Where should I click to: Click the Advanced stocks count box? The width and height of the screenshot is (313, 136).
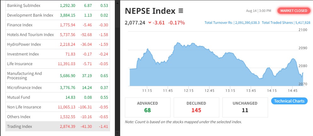[148, 107]
